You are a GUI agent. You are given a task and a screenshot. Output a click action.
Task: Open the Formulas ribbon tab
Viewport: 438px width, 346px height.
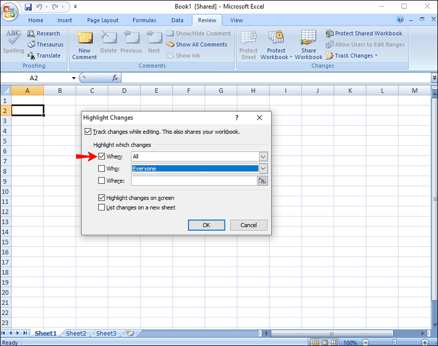(x=144, y=20)
